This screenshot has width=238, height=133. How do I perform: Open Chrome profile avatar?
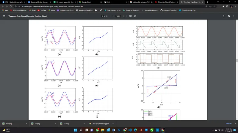click(x=231, y=7)
